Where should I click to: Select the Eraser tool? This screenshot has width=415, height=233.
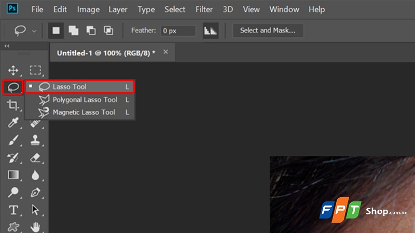35,158
